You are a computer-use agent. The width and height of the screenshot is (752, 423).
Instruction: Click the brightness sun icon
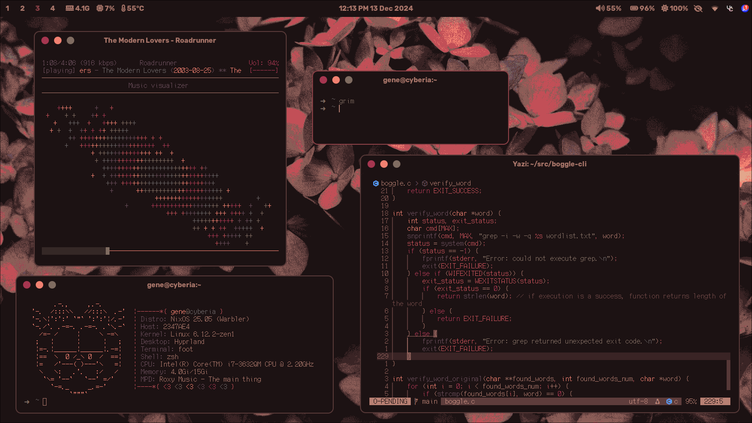(x=665, y=8)
